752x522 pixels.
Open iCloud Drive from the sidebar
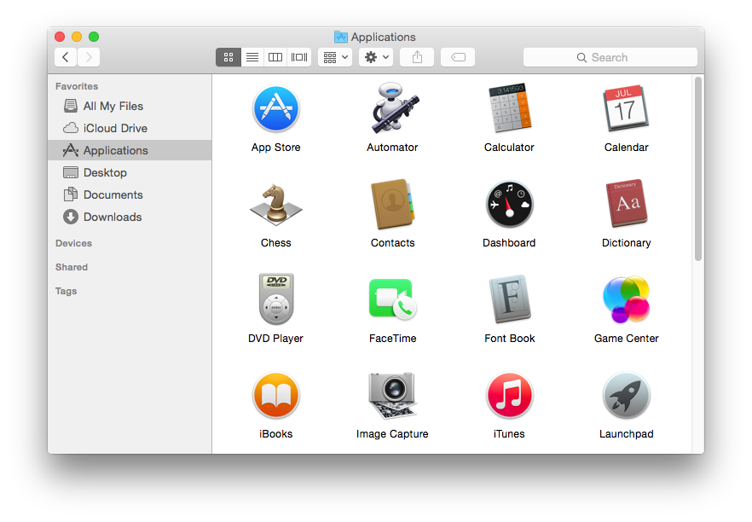(116, 128)
